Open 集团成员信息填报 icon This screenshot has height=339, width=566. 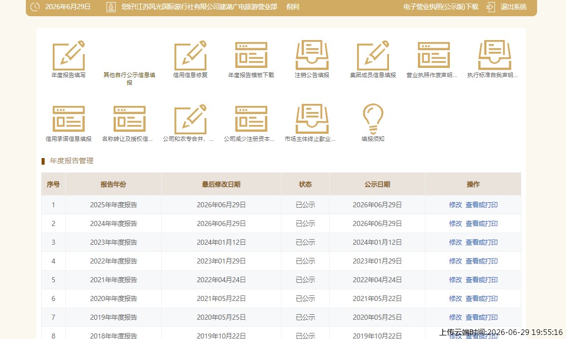pos(373,56)
